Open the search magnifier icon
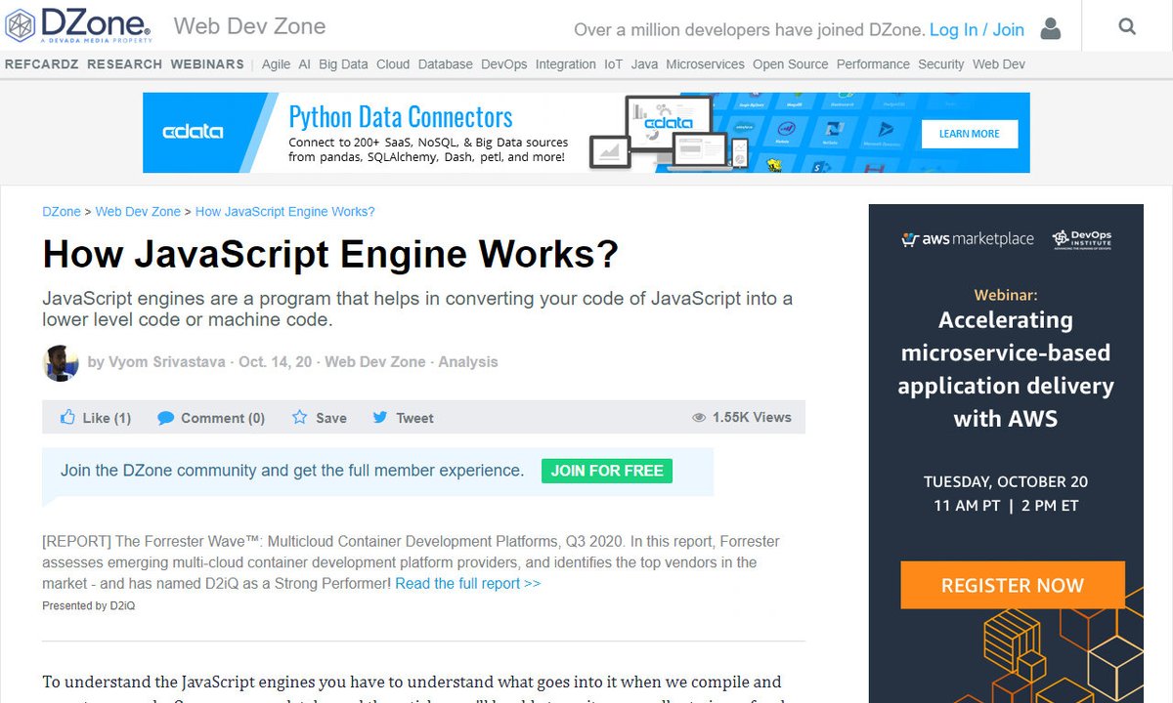 tap(1127, 26)
